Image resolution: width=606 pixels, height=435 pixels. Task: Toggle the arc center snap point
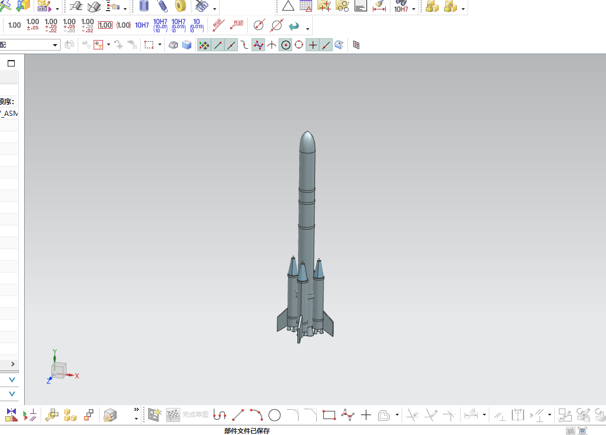pos(286,45)
